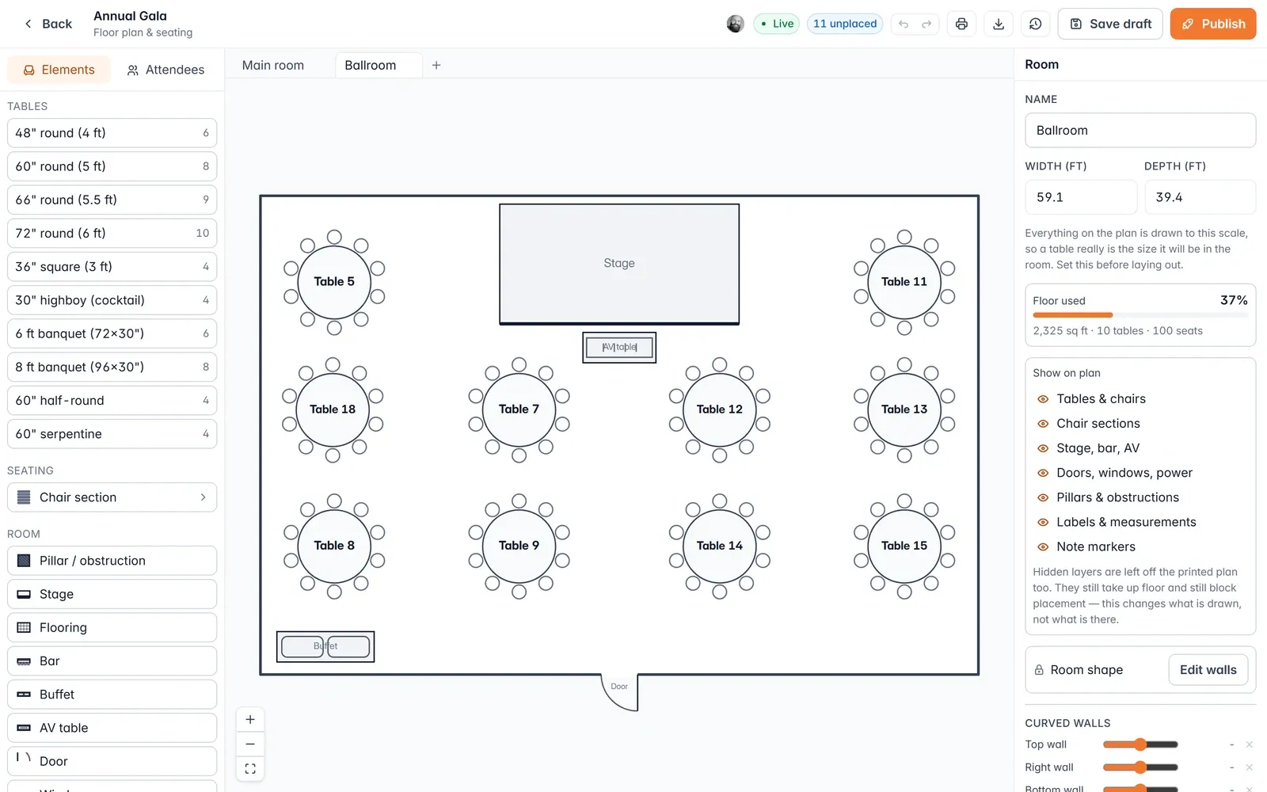This screenshot has height=792, width=1267.
Task: Adjust the Right wall curve slider
Action: [1140, 767]
